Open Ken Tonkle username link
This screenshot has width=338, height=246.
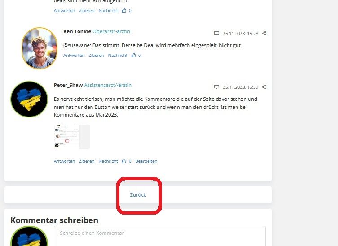tap(77, 31)
